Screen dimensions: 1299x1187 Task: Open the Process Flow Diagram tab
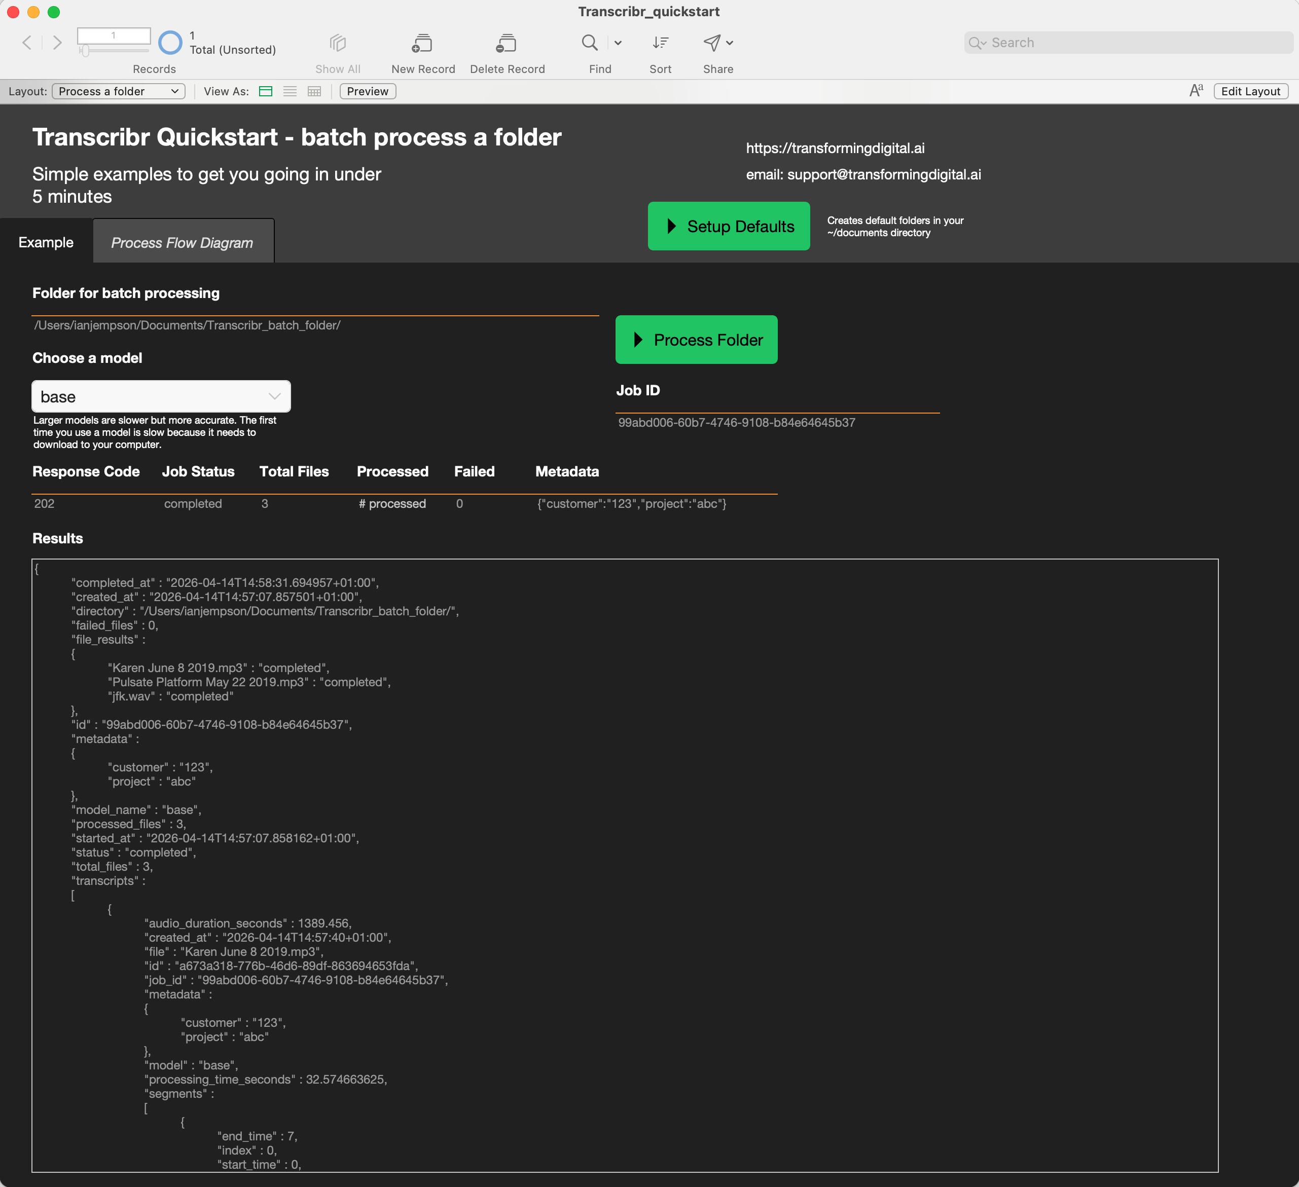pos(183,242)
